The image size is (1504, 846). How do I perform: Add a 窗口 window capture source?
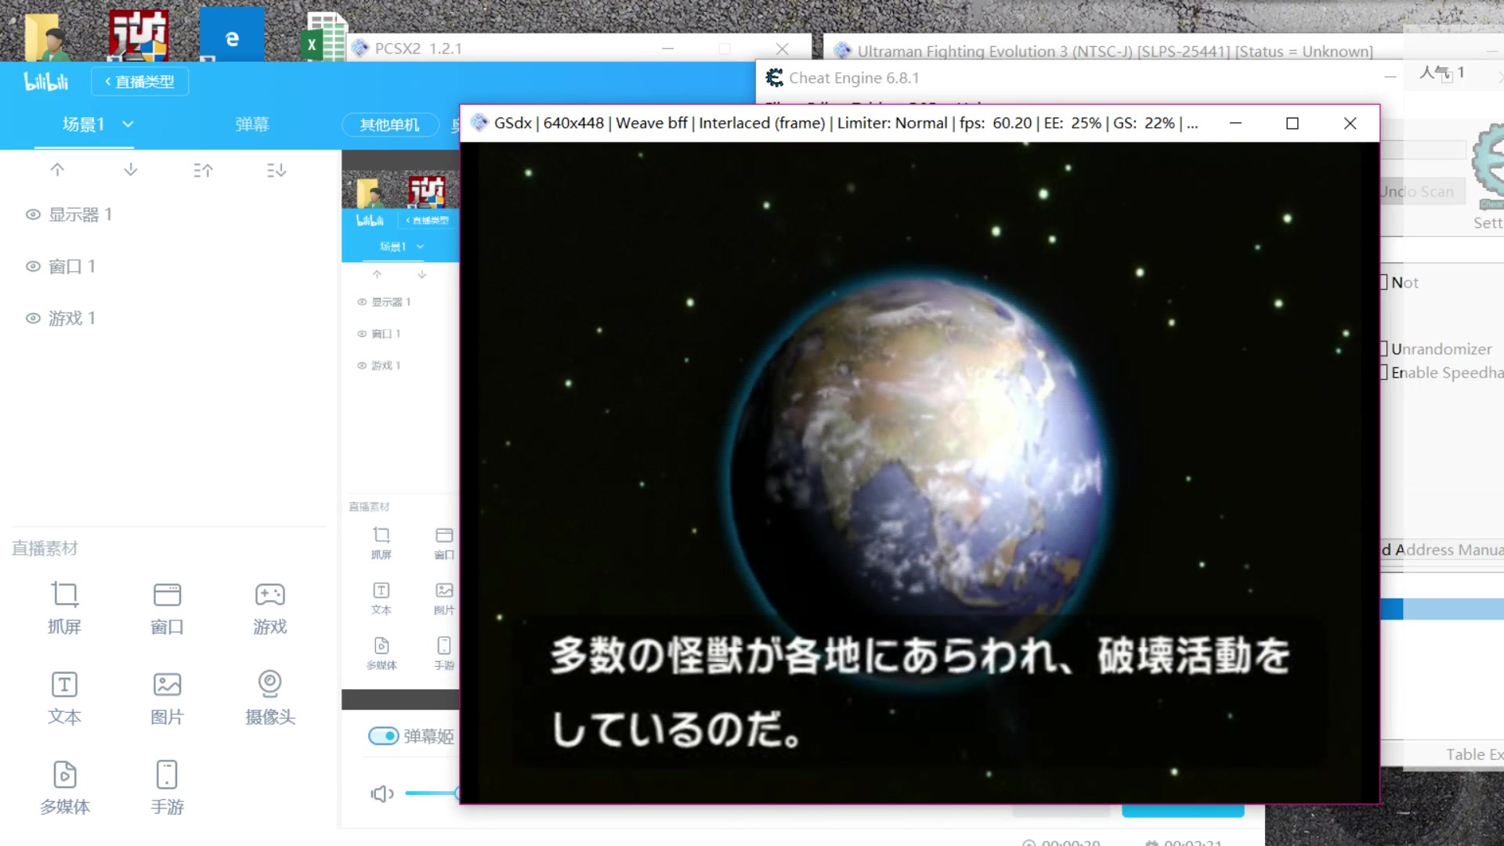[167, 607]
